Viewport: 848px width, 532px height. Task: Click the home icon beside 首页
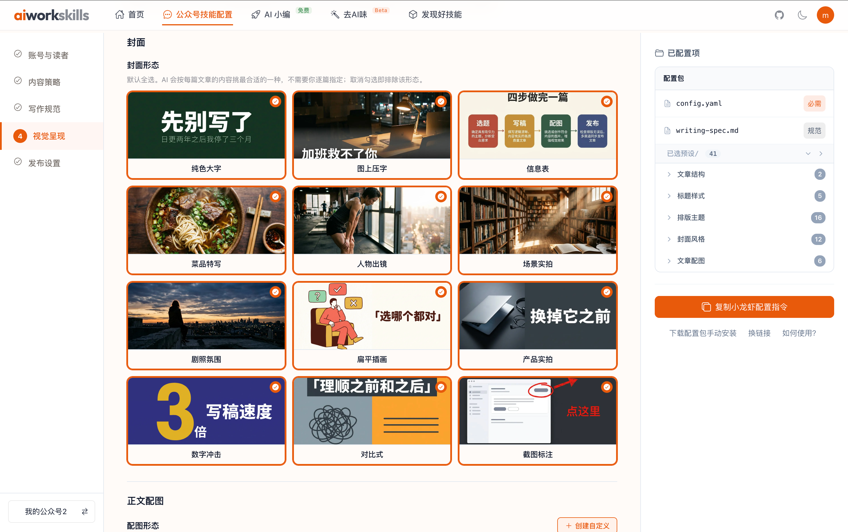[120, 14]
